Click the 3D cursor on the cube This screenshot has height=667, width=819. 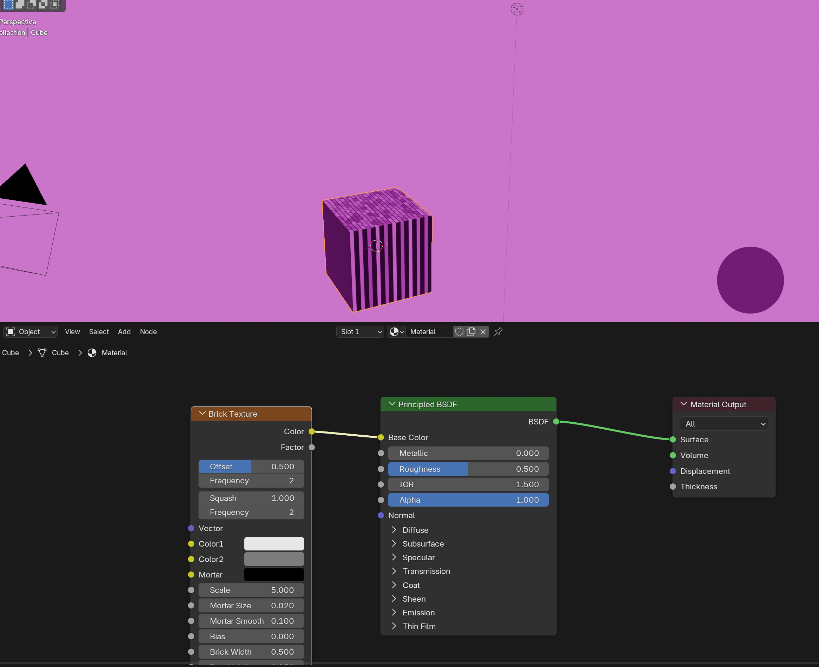point(376,246)
